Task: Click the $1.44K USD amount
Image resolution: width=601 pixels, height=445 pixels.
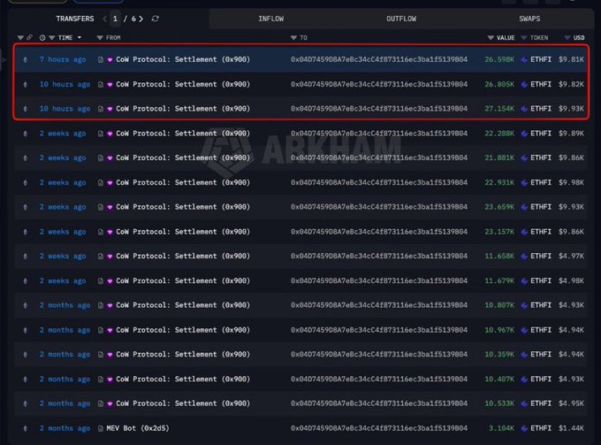Action: (x=571, y=428)
